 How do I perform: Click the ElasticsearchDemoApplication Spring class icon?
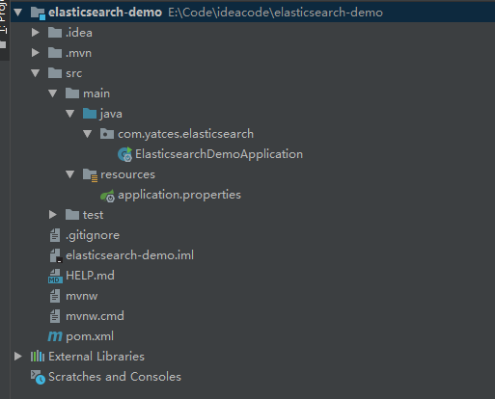click(x=124, y=154)
